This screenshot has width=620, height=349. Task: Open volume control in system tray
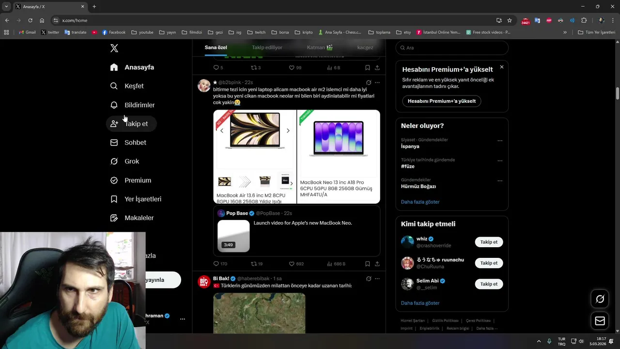pos(581,341)
